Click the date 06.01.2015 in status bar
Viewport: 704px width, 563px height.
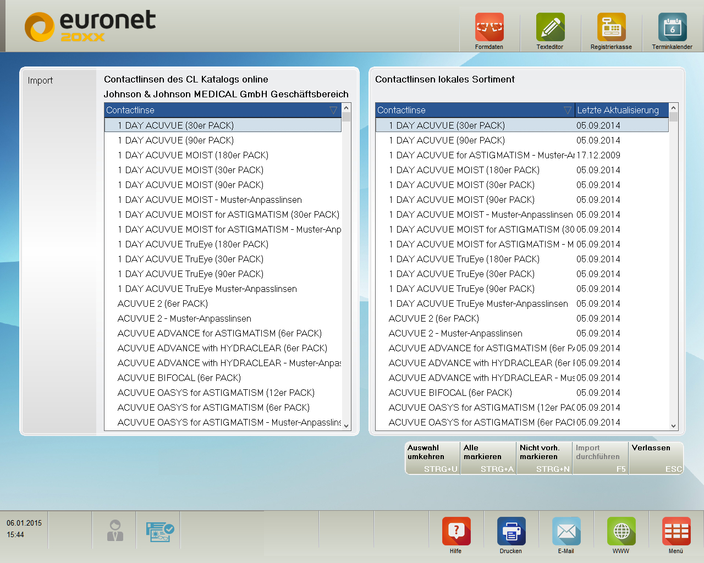click(24, 523)
